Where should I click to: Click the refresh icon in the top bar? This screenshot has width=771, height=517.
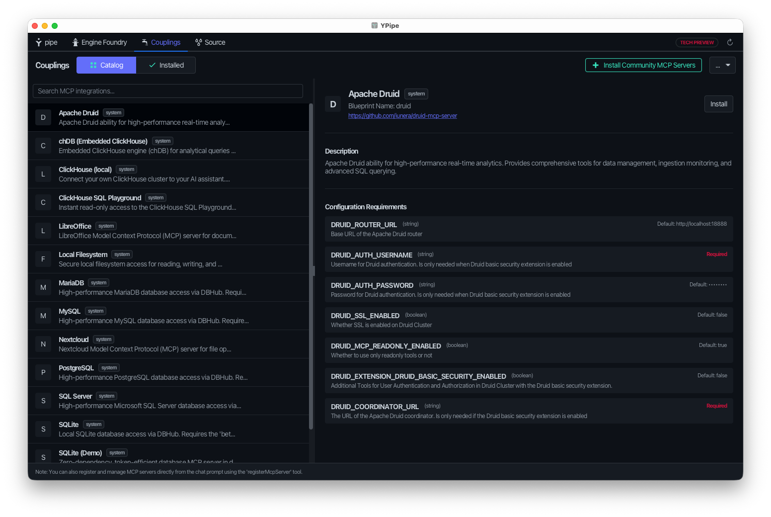tap(730, 42)
